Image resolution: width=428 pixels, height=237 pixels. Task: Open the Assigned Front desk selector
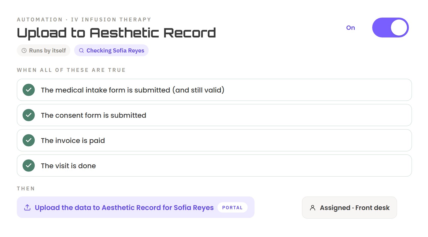pyautogui.click(x=349, y=207)
